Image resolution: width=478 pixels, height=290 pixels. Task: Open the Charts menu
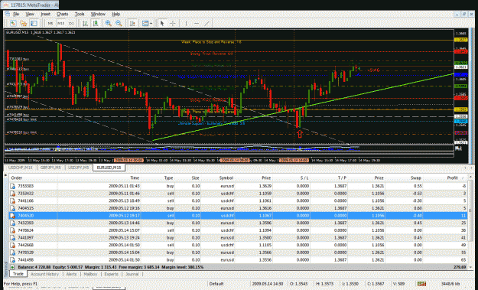pyautogui.click(x=62, y=14)
